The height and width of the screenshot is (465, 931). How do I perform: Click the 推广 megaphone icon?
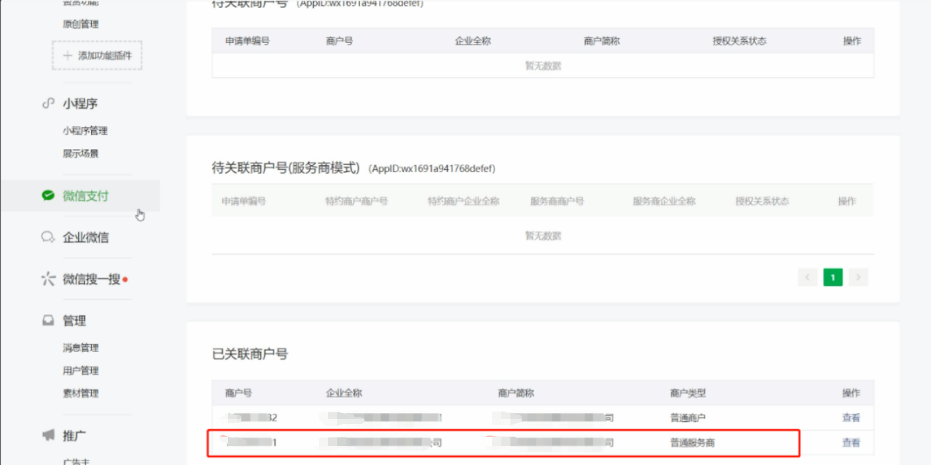[x=48, y=436]
